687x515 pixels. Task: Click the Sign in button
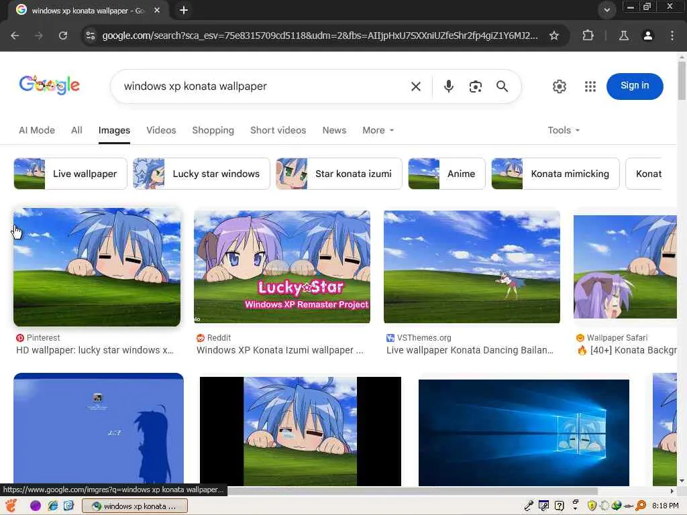[x=635, y=86]
